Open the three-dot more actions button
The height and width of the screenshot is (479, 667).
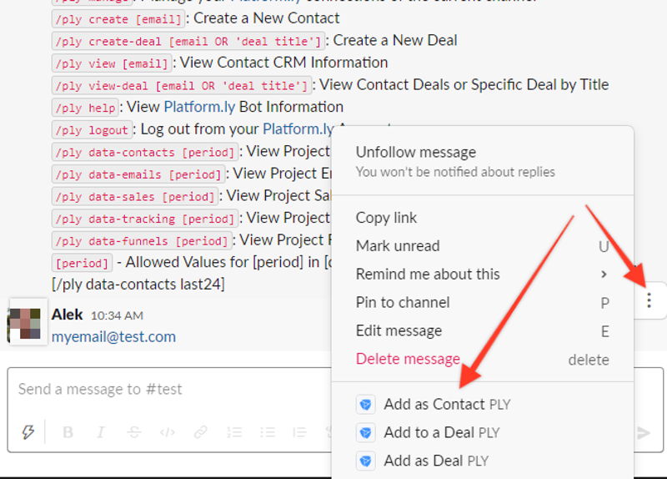point(649,300)
